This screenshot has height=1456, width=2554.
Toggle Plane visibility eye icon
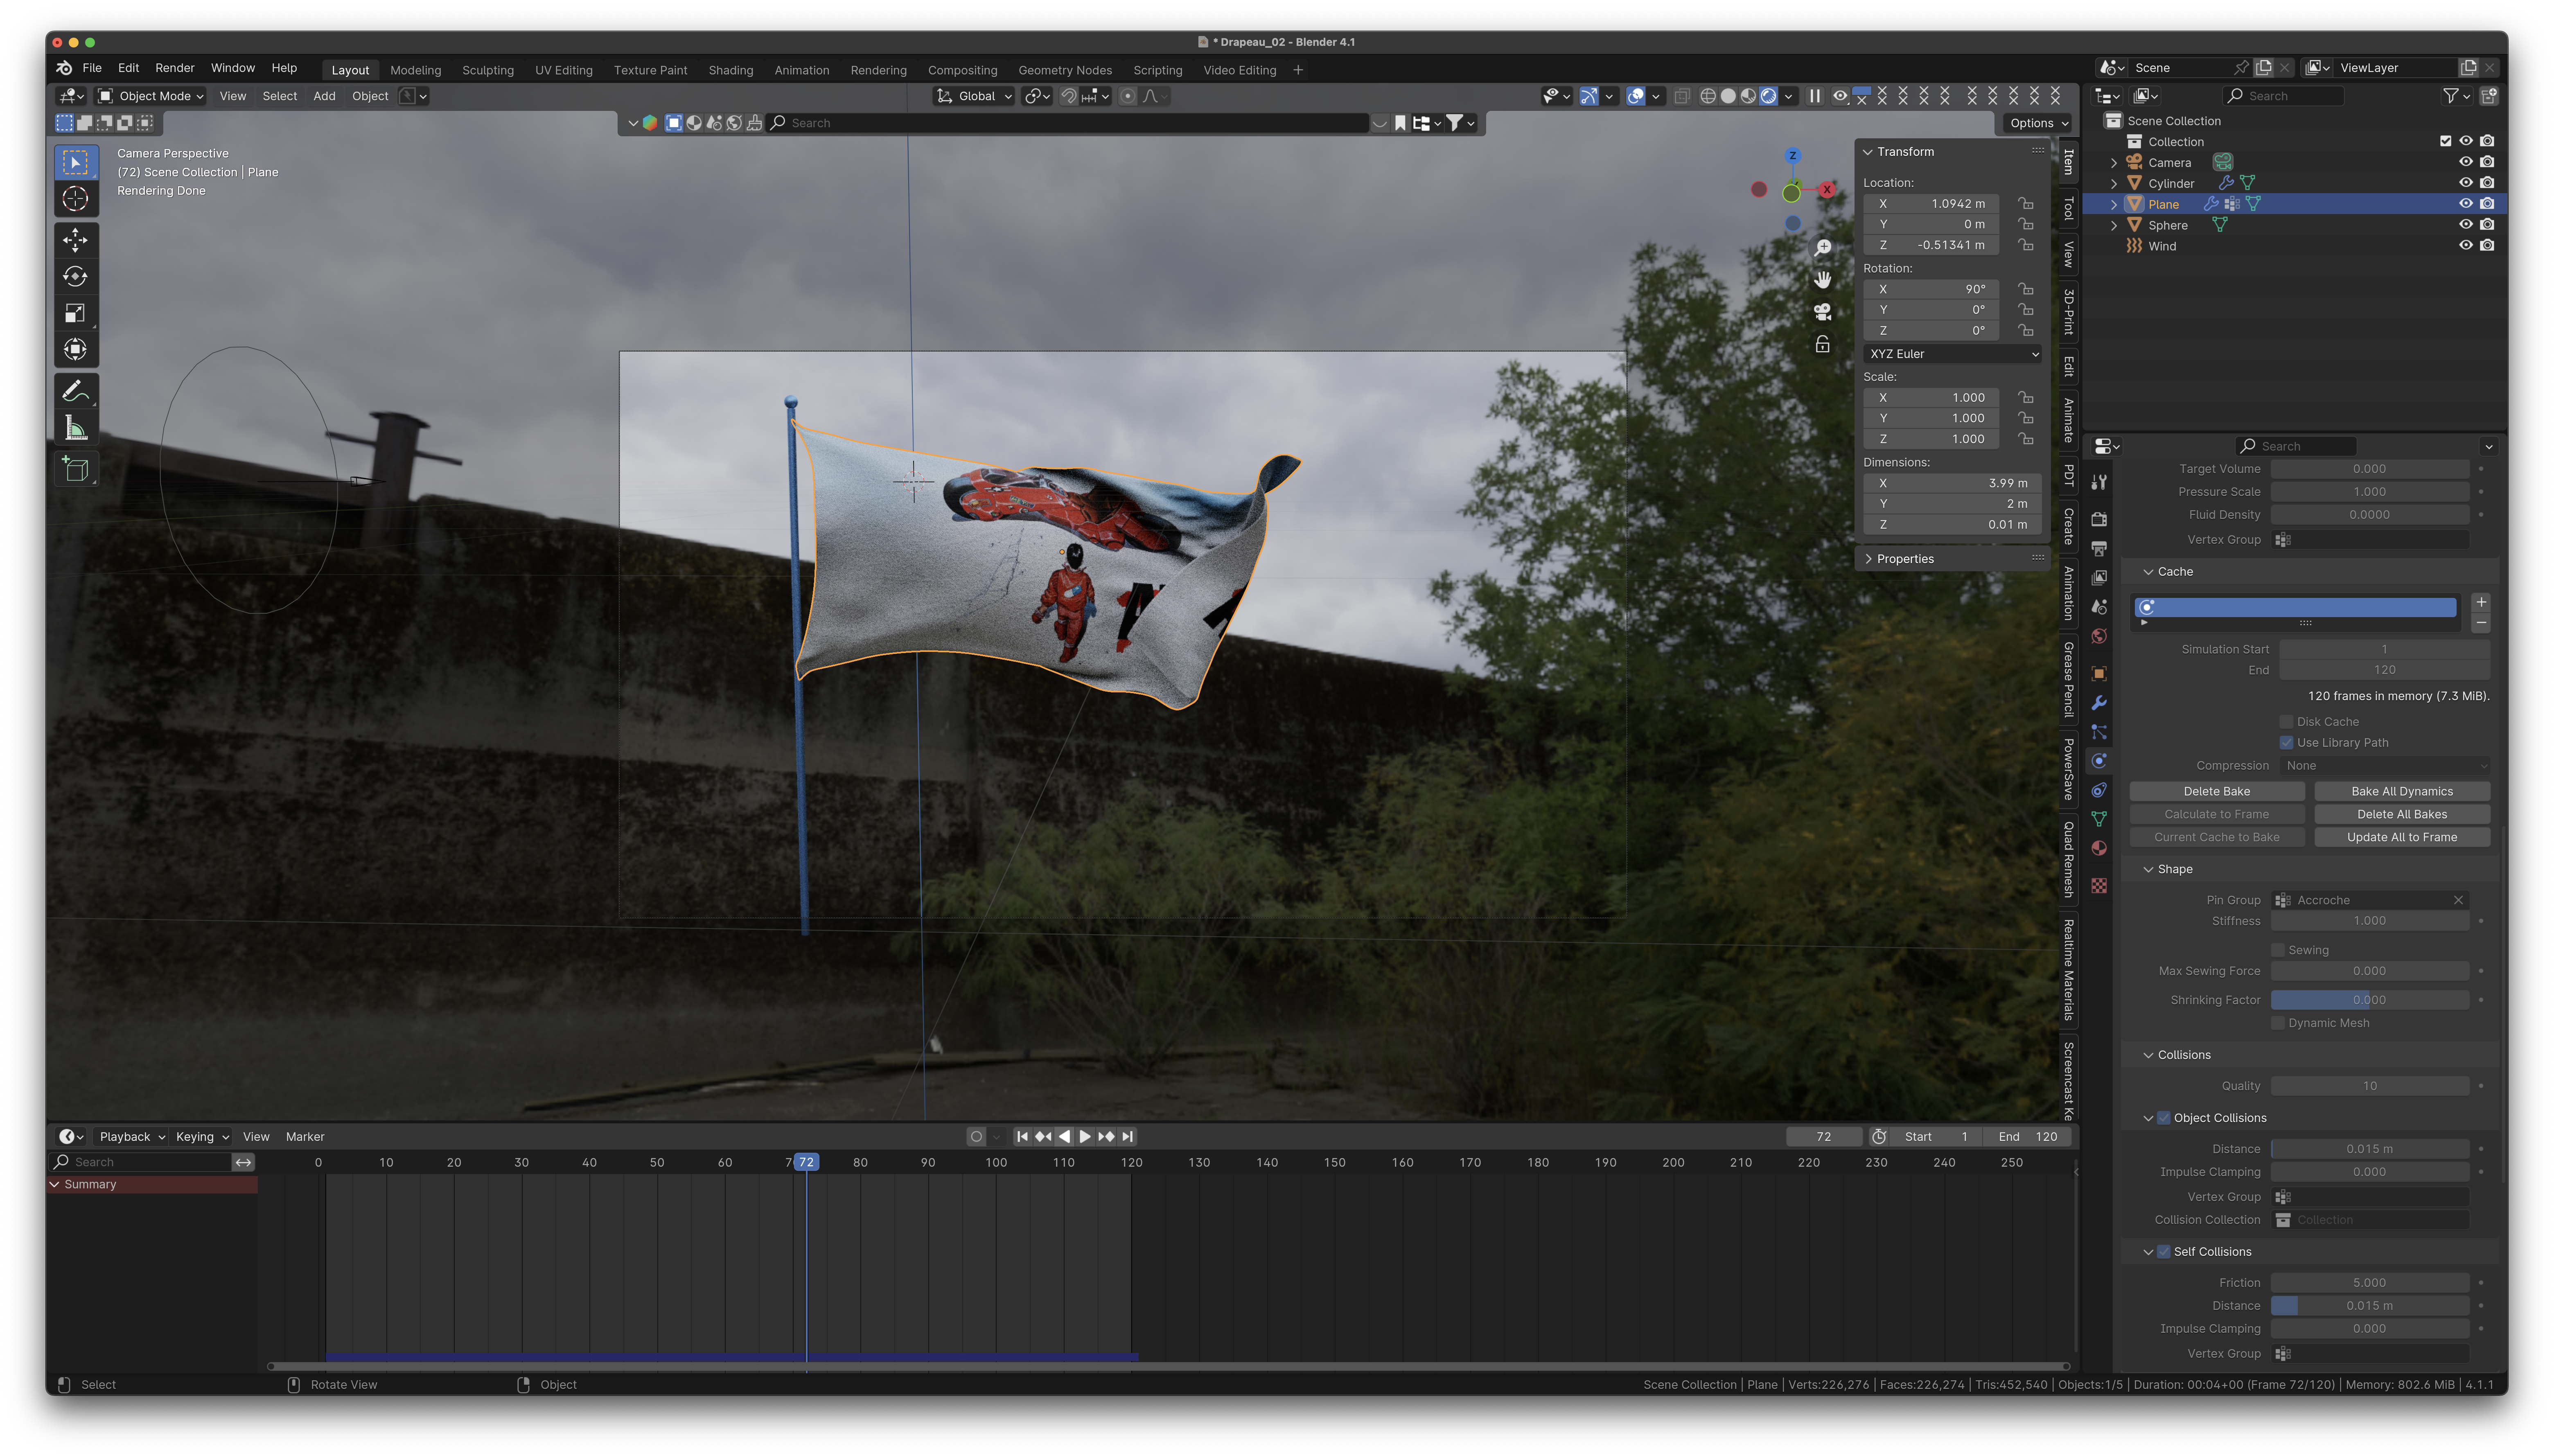point(2465,204)
